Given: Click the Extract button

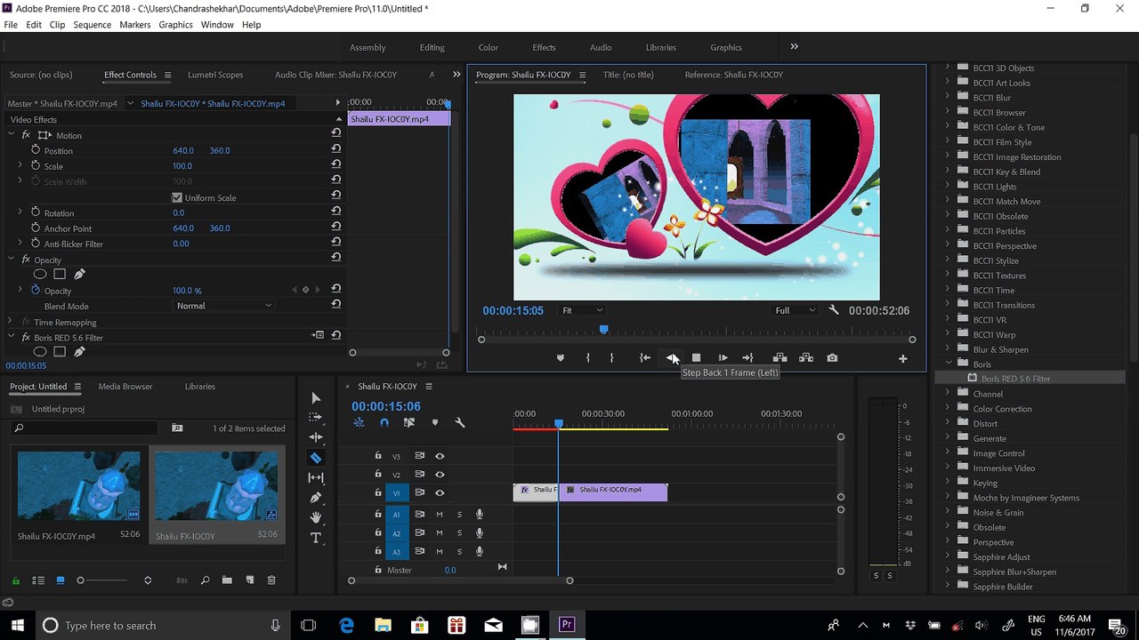Looking at the screenshot, I should coord(806,358).
